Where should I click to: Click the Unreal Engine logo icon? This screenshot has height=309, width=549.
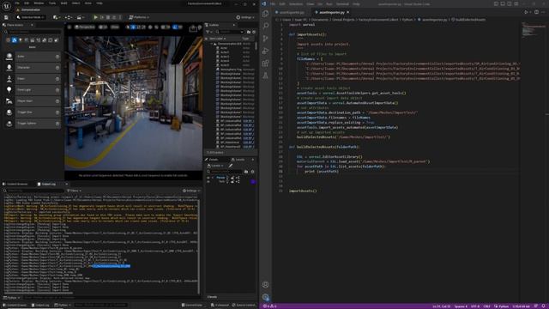click(x=6, y=6)
